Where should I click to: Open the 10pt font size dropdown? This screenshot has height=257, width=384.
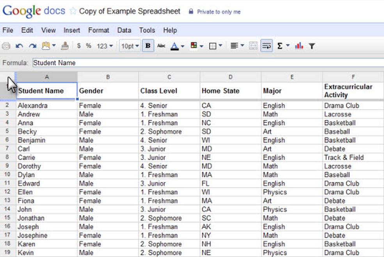click(x=130, y=46)
